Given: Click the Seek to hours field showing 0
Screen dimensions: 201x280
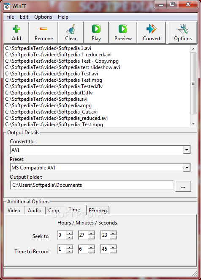Looking at the screenshot, I should 62,235.
